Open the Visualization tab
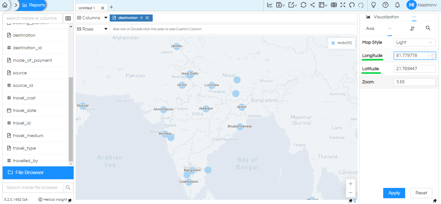This screenshot has width=441, height=204. pyautogui.click(x=383, y=17)
